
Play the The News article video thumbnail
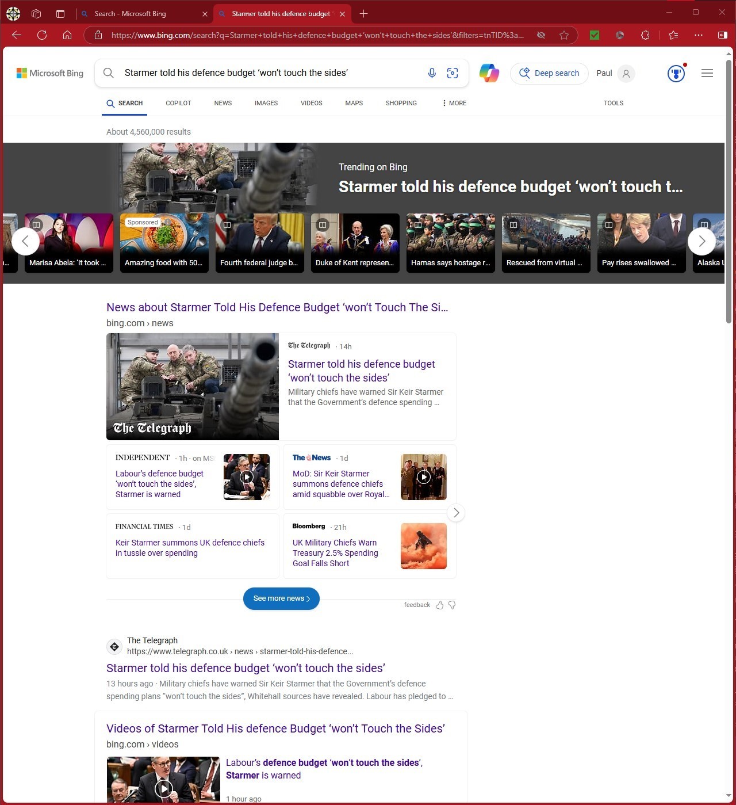point(424,477)
